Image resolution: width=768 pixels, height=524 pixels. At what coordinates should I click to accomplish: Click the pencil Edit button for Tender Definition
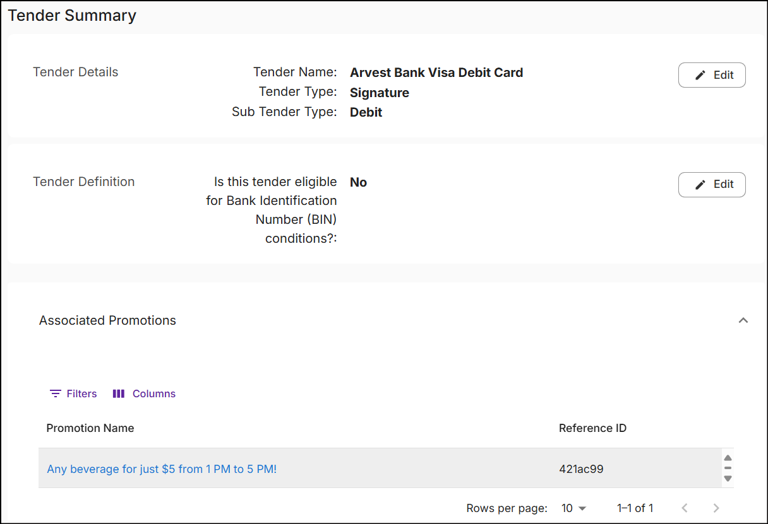pyautogui.click(x=712, y=185)
